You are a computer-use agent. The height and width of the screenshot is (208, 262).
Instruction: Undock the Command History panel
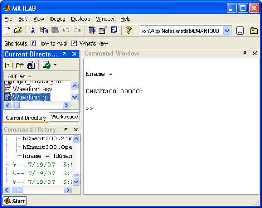[x=66, y=130]
